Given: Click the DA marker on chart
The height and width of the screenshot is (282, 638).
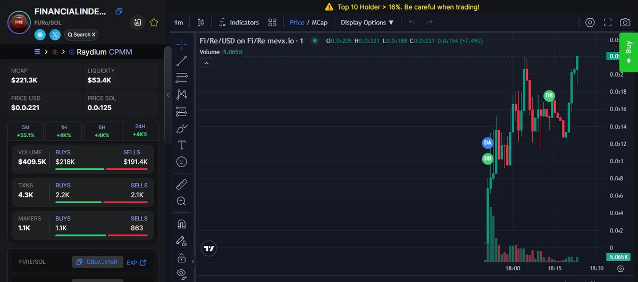Looking at the screenshot, I should [488, 143].
